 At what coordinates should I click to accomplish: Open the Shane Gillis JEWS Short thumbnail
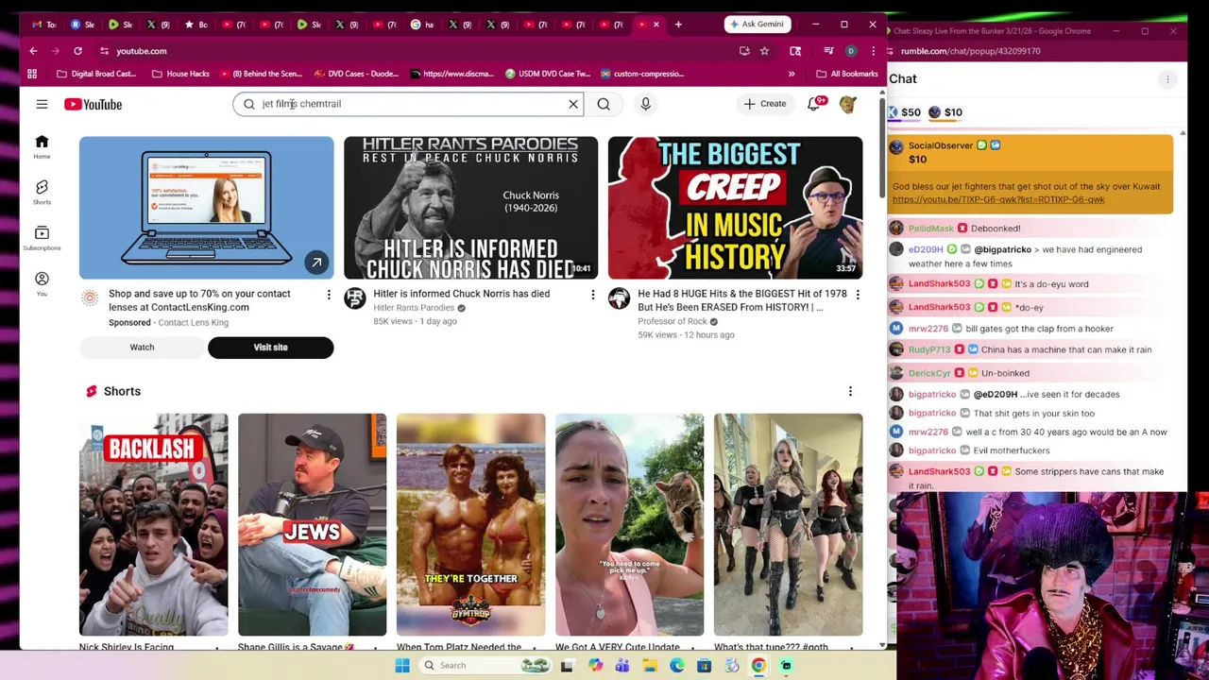312,524
